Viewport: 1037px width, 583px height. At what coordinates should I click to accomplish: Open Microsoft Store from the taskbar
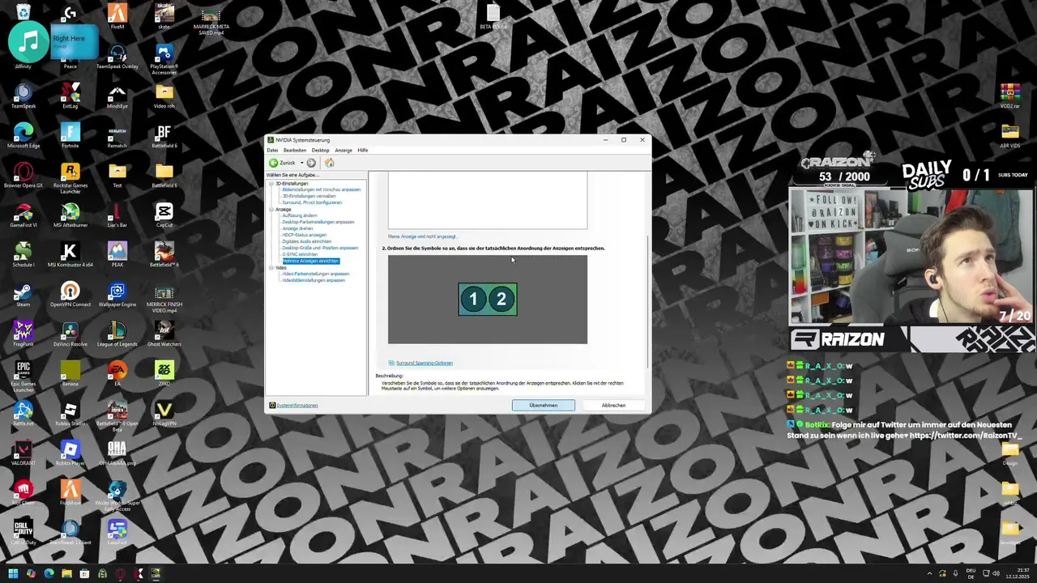[x=84, y=574]
